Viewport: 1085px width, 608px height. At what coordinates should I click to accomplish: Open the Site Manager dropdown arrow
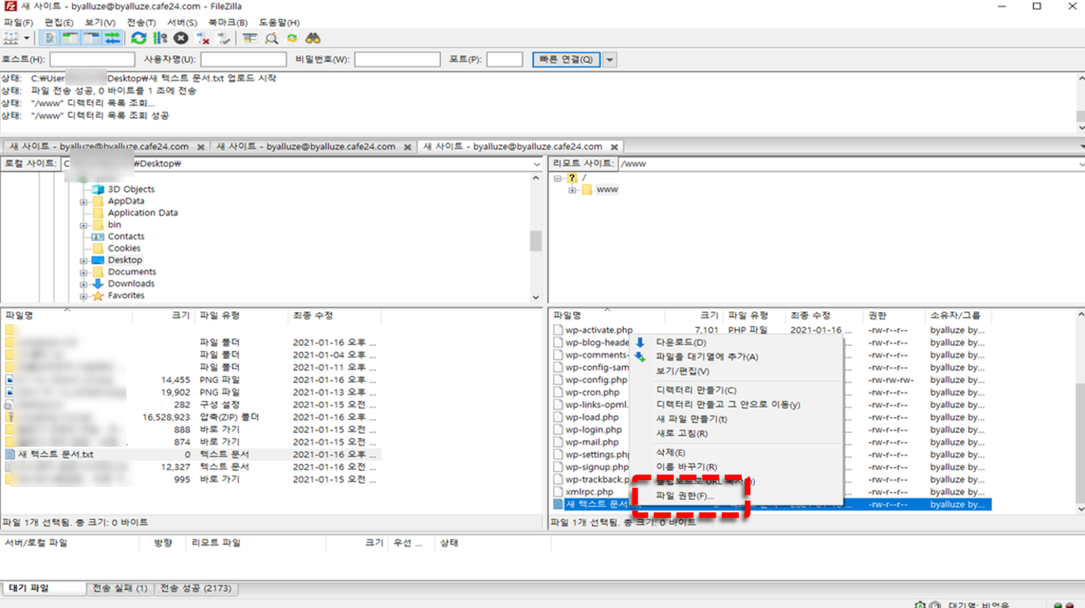pyautogui.click(x=27, y=38)
